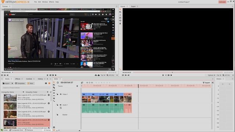Select the Slice razor tool in Editor
This screenshot has width=235, height=132.
[54, 88]
